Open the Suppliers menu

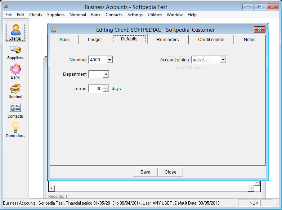(56, 15)
